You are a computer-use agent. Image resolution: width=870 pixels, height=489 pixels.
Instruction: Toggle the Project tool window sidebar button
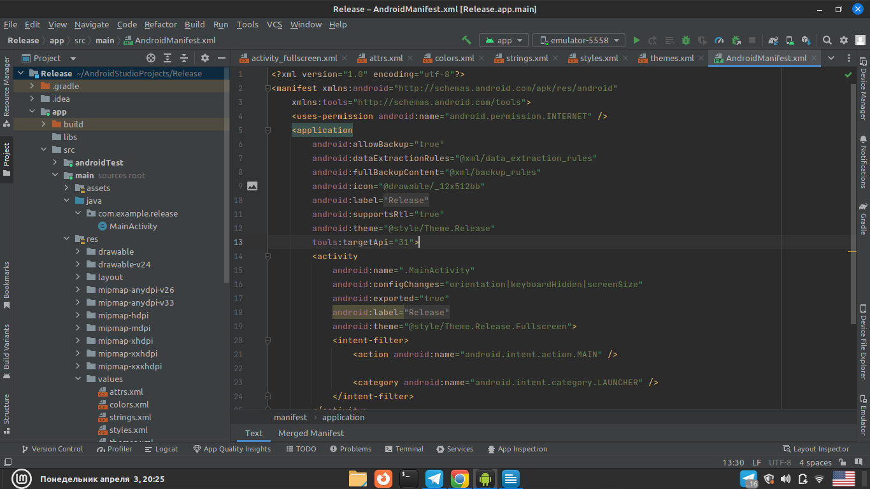(x=7, y=159)
